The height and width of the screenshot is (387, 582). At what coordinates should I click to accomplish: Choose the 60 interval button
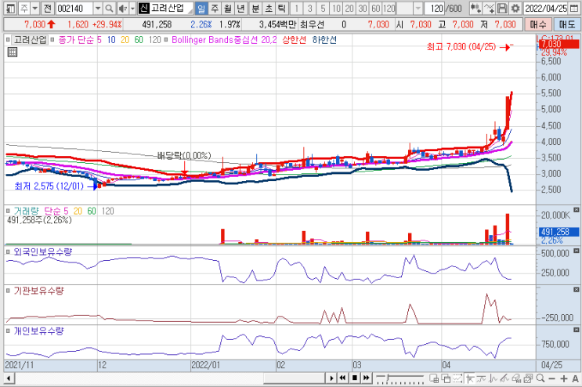(x=376, y=8)
